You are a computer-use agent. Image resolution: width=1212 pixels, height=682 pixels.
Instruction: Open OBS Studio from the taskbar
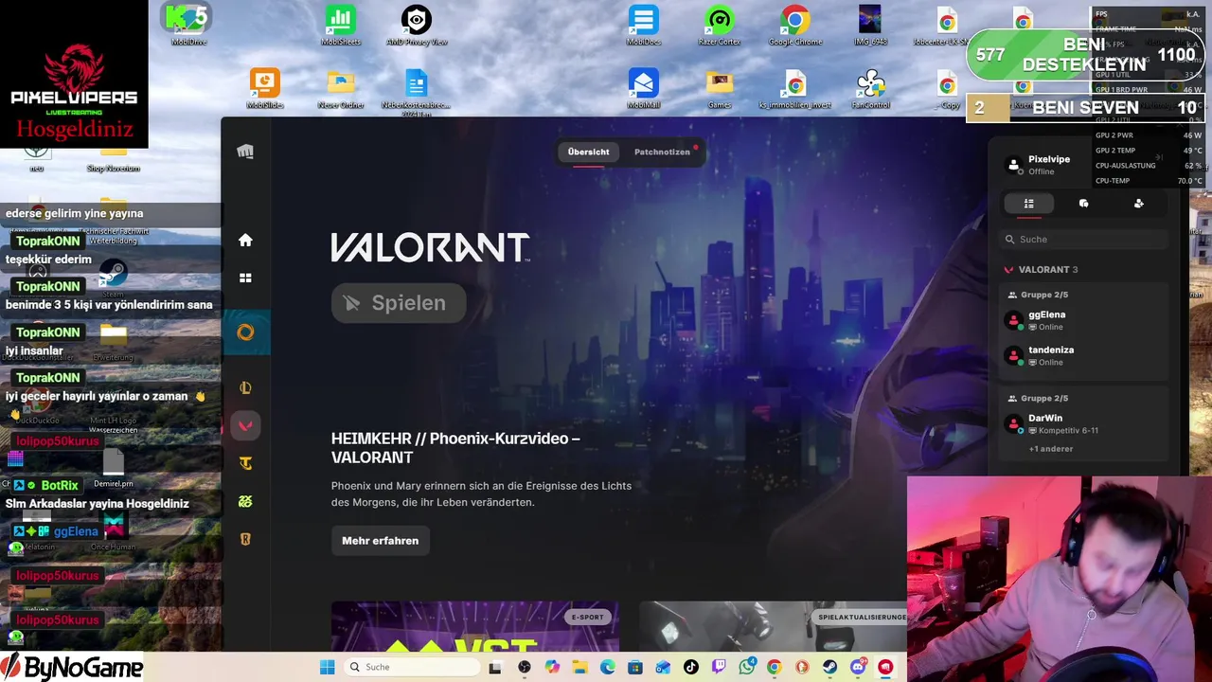(525, 667)
